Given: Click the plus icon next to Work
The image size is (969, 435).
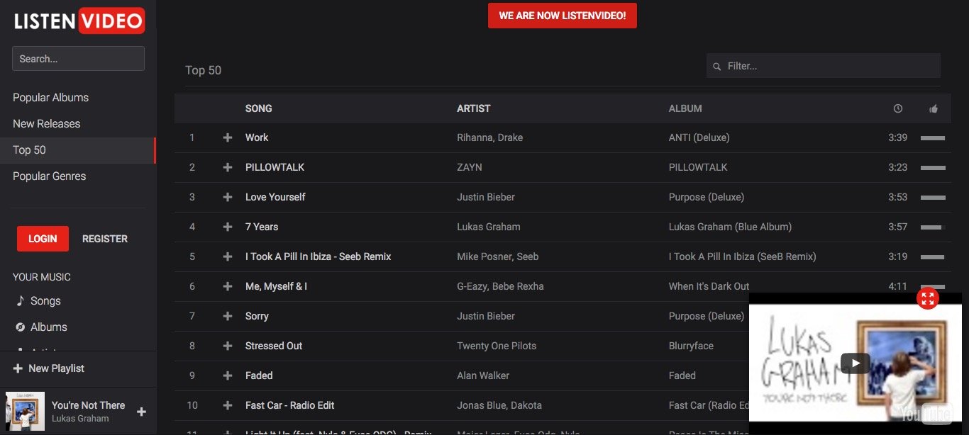Looking at the screenshot, I should click(x=228, y=137).
